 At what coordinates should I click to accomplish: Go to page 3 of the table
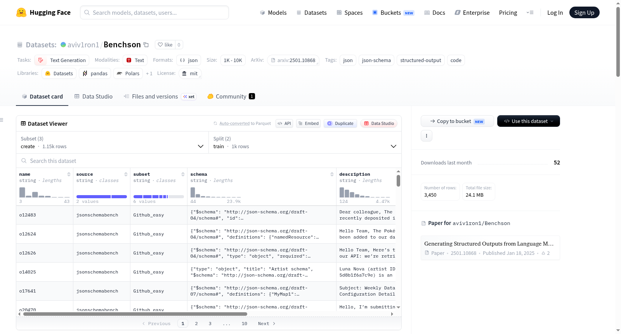pos(210,324)
